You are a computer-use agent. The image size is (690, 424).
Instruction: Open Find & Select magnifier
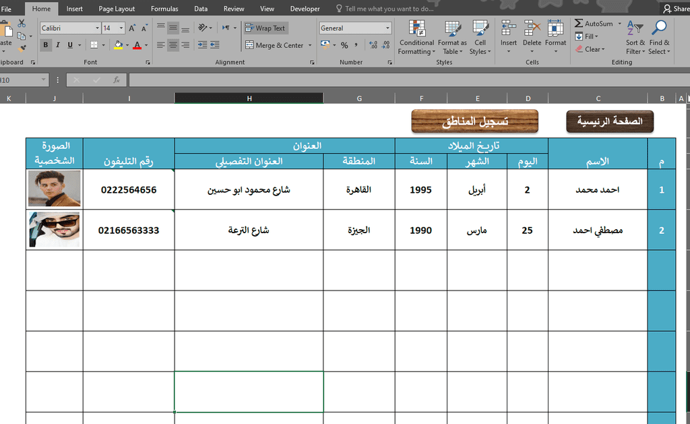659,38
